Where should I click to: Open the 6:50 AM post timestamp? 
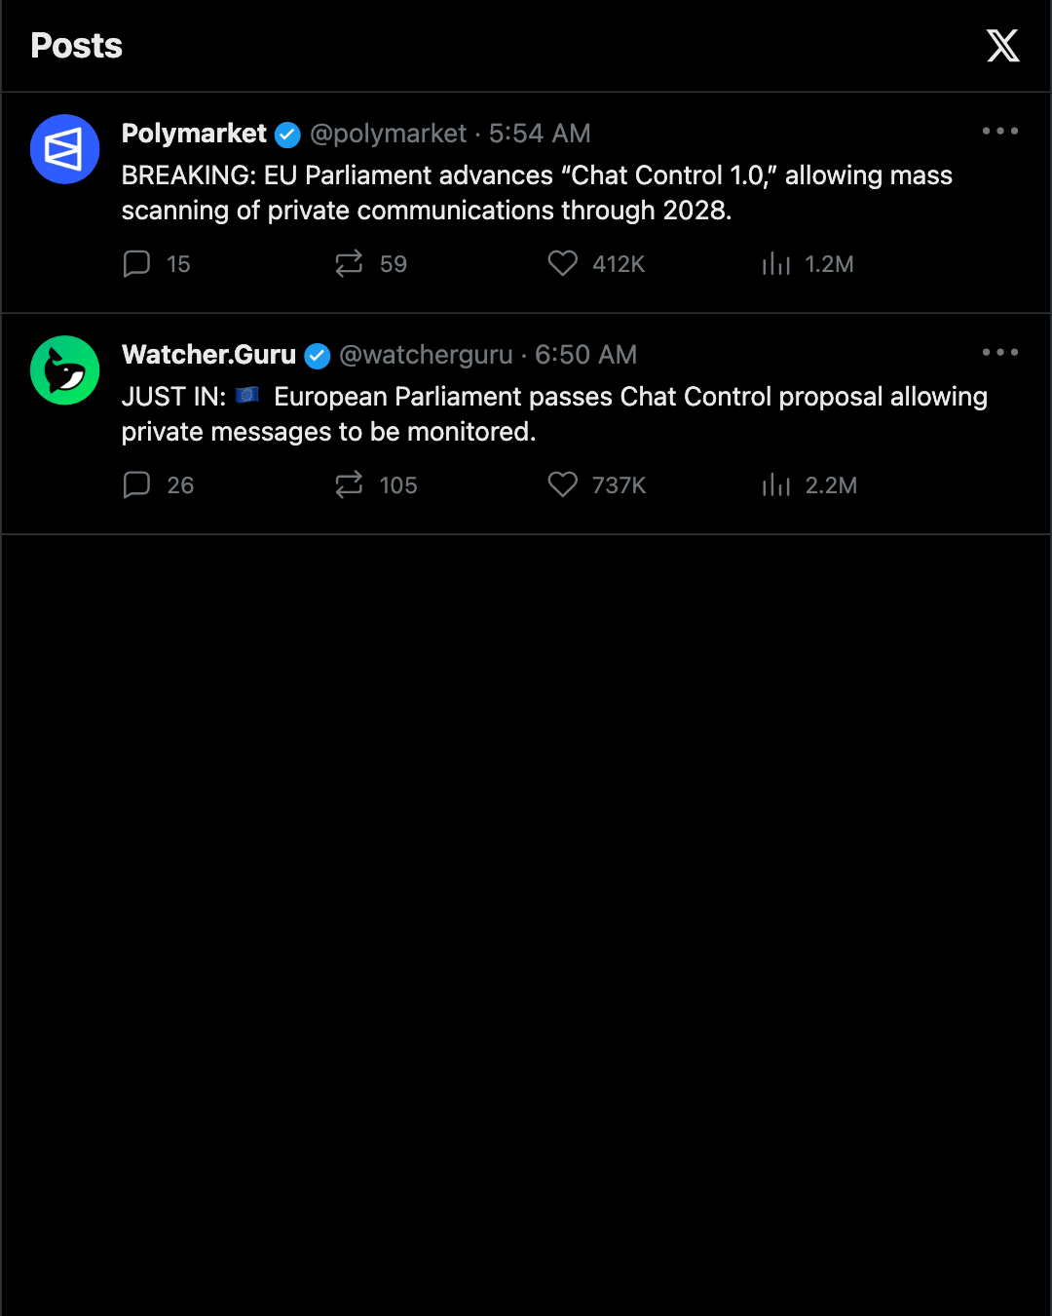pos(585,355)
